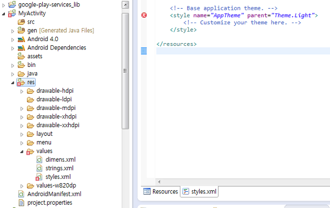Viewport: 330px width, 208px height.
Task: Click the values folder icon with error
Action: click(x=30, y=151)
